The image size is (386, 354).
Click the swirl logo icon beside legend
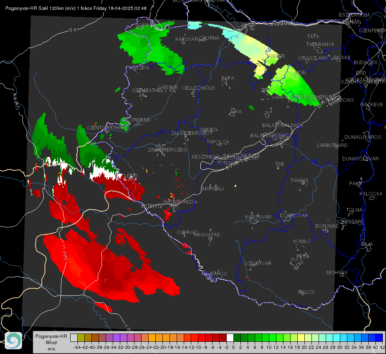pyautogui.click(x=13, y=341)
